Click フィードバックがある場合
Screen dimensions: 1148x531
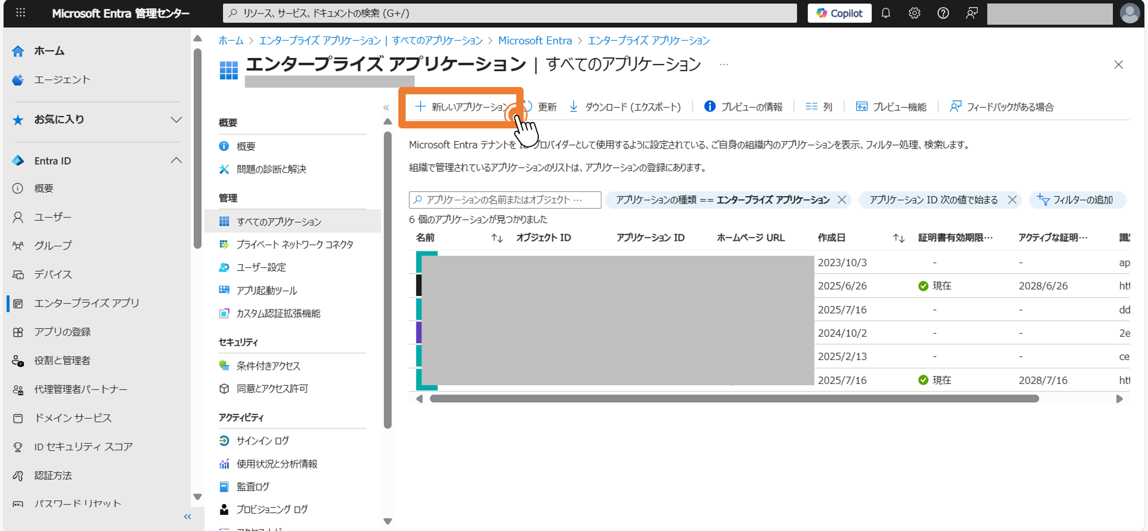click(1002, 107)
